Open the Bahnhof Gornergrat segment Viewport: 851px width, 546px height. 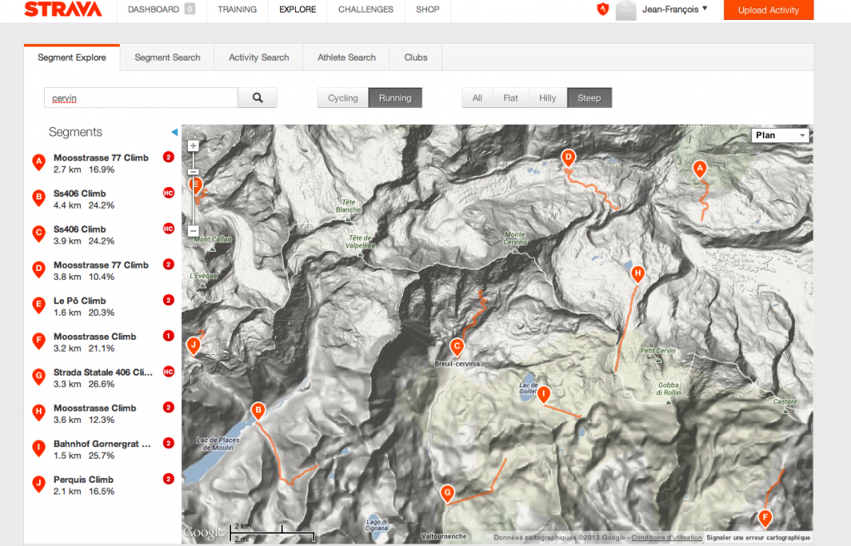[x=102, y=444]
